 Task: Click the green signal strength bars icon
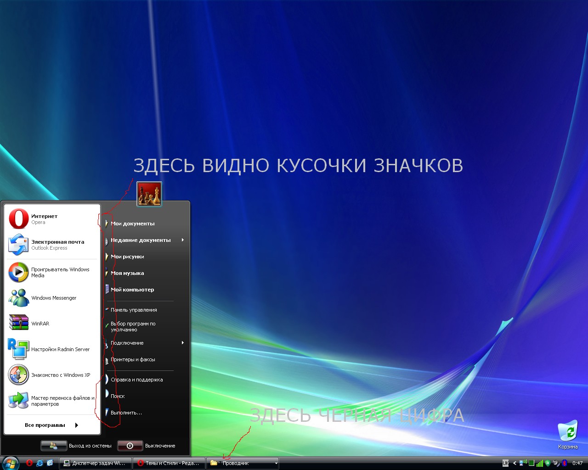540,463
